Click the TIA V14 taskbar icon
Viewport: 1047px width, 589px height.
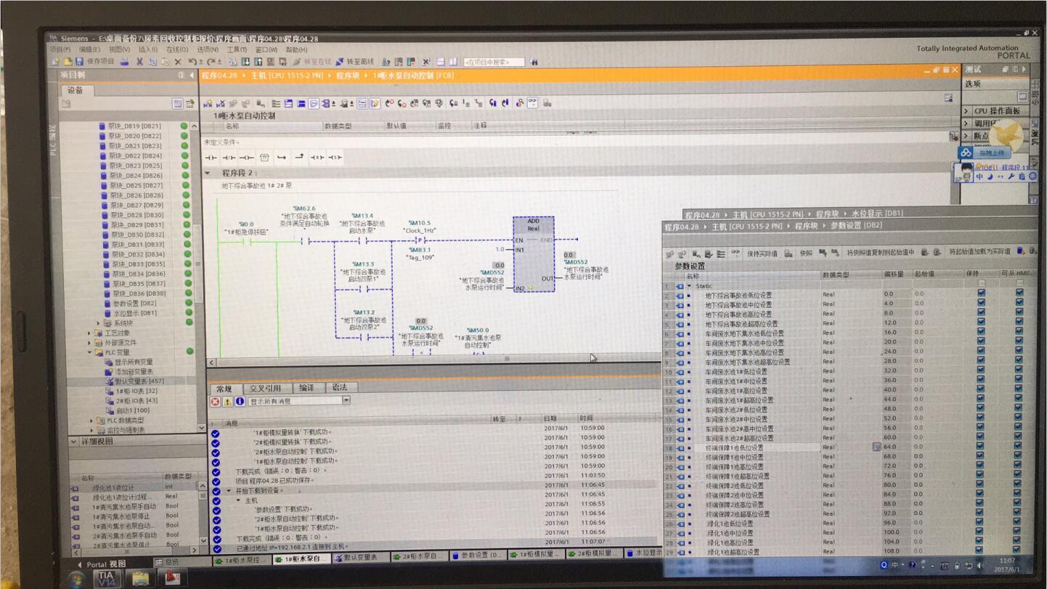pyautogui.click(x=107, y=578)
